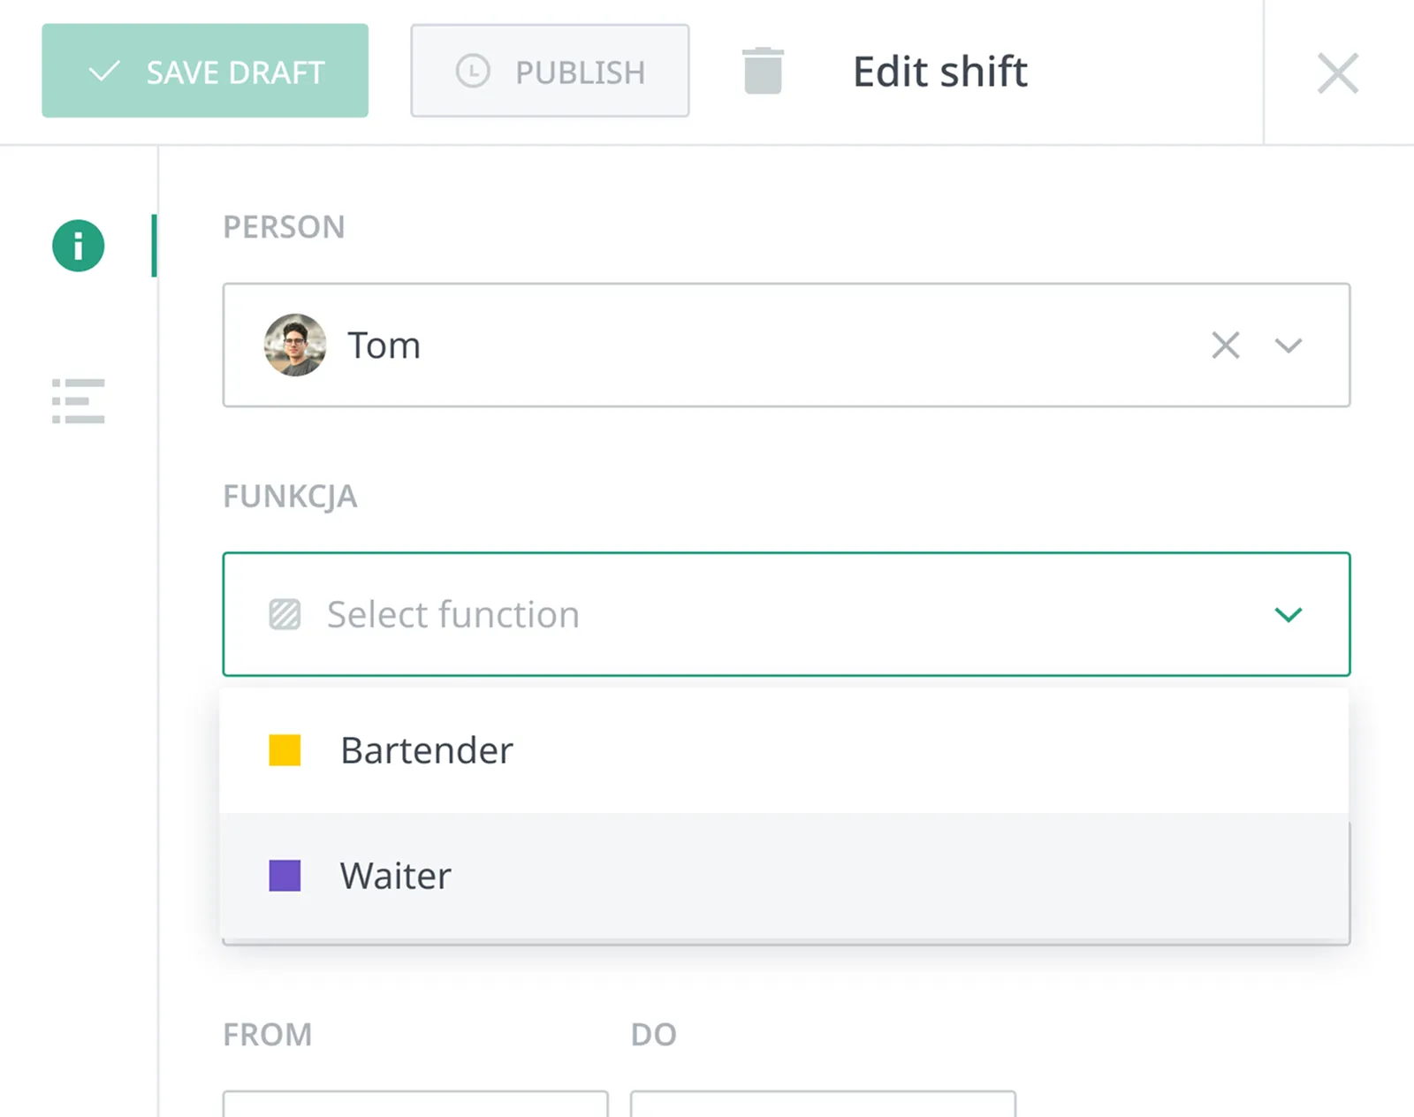The width and height of the screenshot is (1414, 1117).
Task: Choose Waiter from function list
Action: pos(785,876)
